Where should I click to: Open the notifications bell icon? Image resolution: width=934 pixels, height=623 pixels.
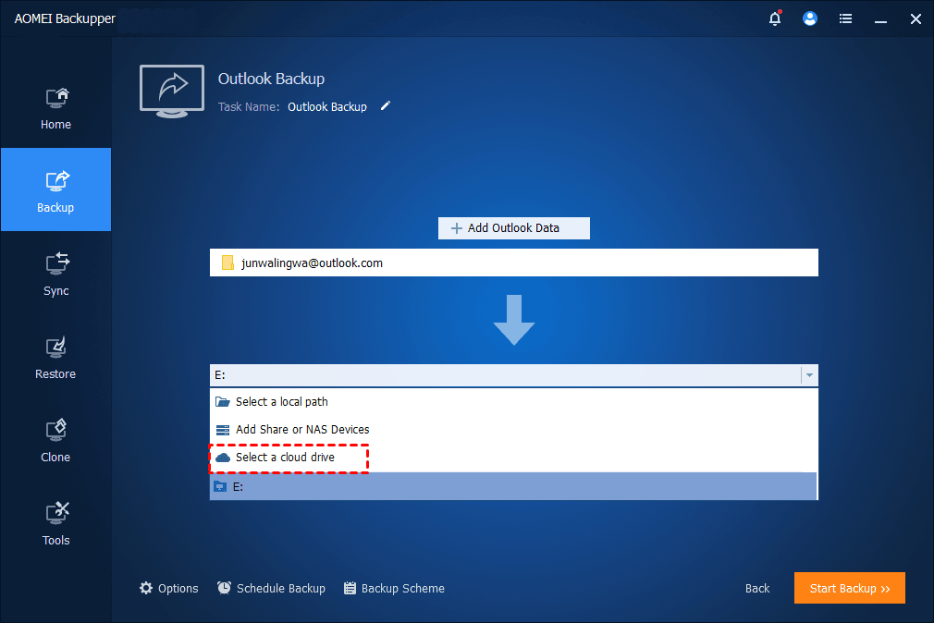click(x=775, y=18)
